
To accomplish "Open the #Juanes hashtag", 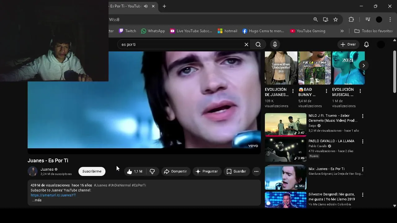I will tap(100, 185).
